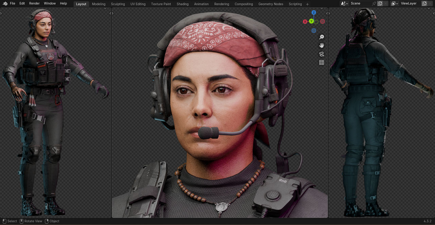The image size is (435, 225).
Task: Create a new scene with copy icon
Action: [x=380, y=3]
